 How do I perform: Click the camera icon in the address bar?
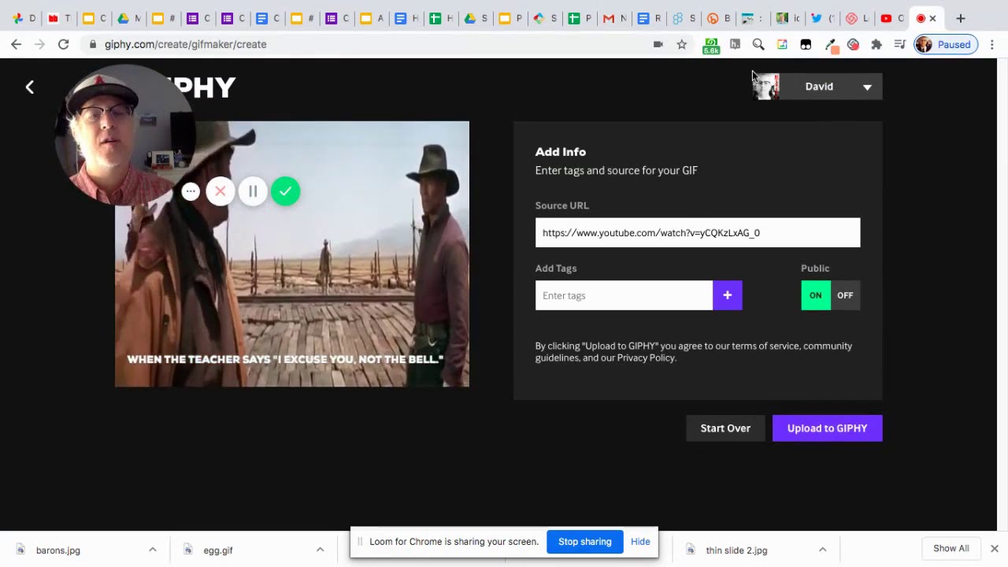(x=658, y=45)
